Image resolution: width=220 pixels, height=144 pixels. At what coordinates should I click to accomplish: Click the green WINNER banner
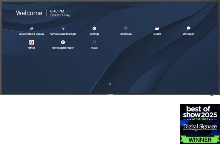[x=200, y=140]
